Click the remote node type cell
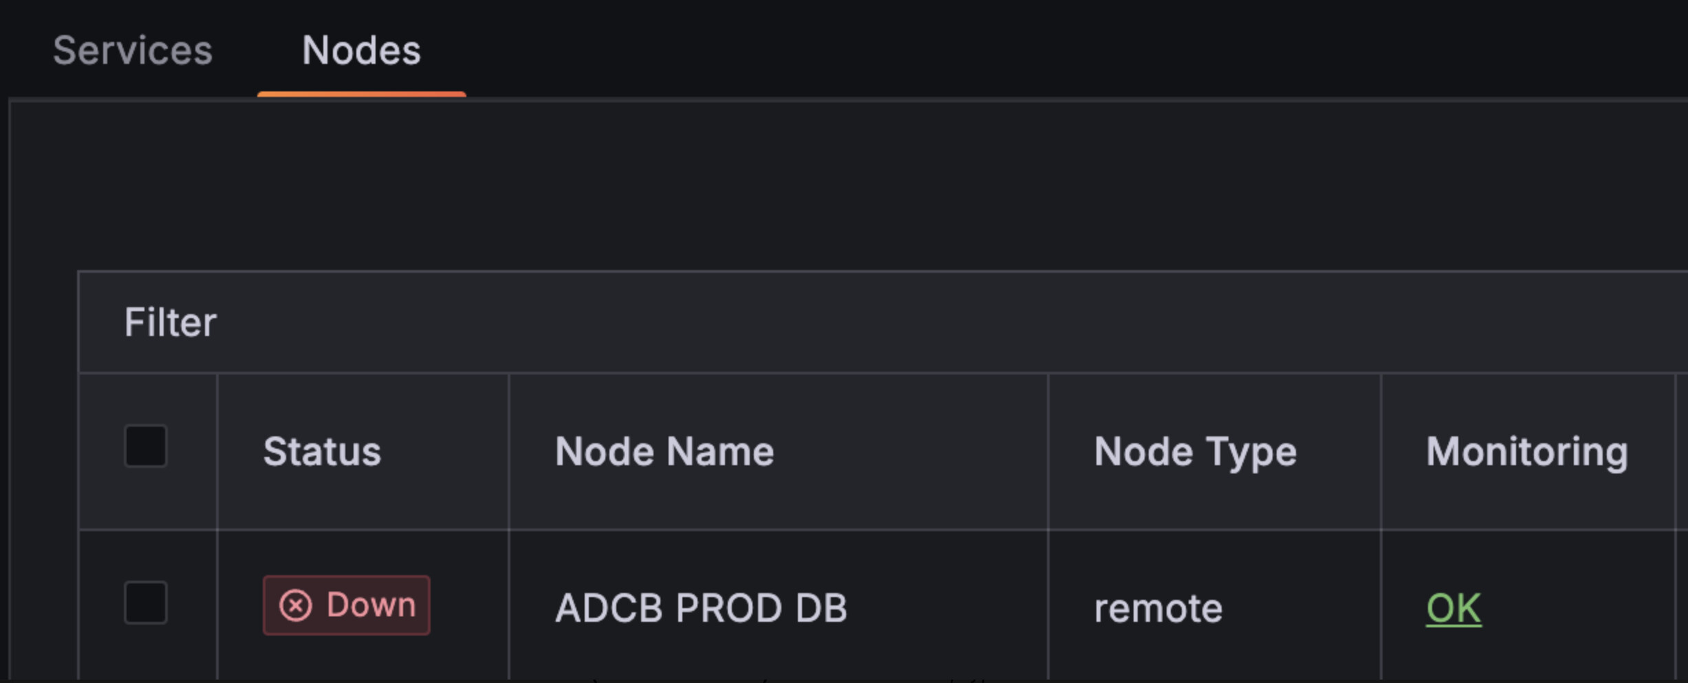 [x=1158, y=608]
